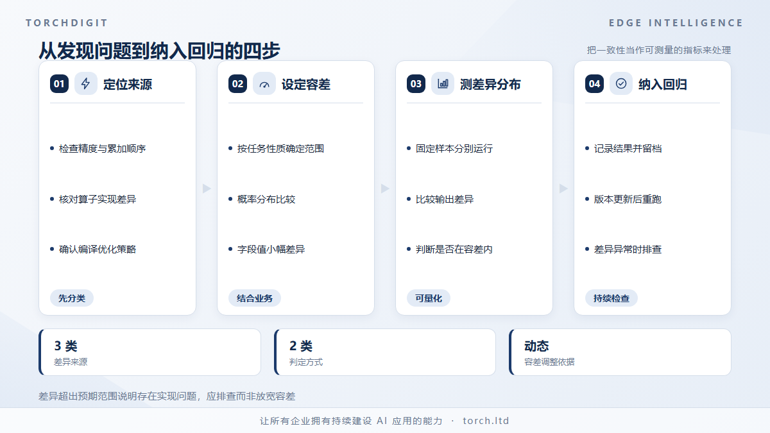This screenshot has height=433, width=770.
Task: Click the 差异来源 stat label
Action: (71, 362)
